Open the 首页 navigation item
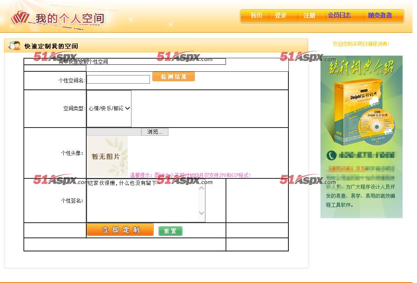Image resolution: width=417 pixels, height=283 pixels. click(256, 16)
